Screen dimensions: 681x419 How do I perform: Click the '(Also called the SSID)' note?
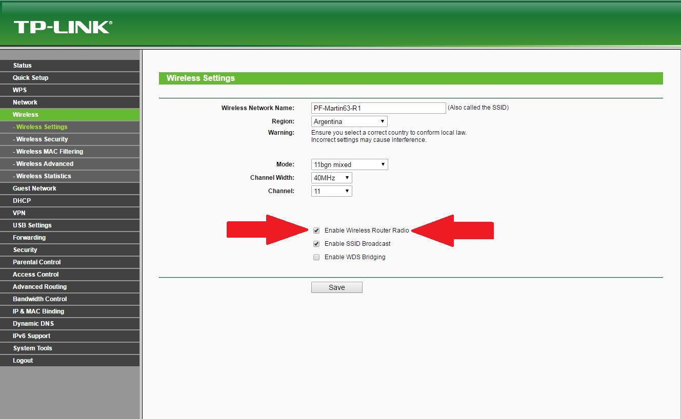point(478,108)
